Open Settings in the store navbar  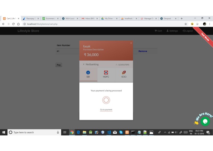(172, 31)
